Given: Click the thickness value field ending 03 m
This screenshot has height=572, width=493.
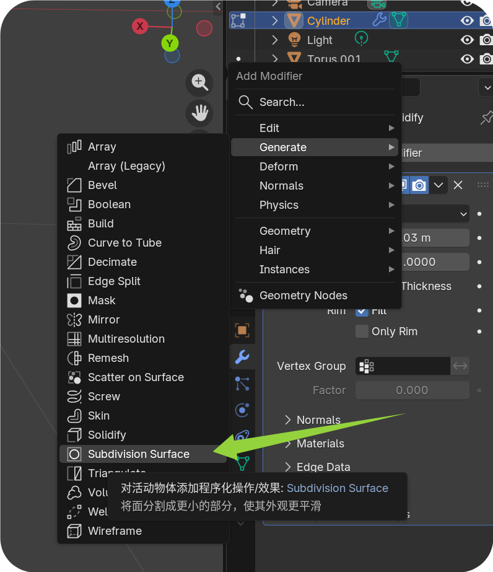Looking at the screenshot, I should pyautogui.click(x=435, y=238).
